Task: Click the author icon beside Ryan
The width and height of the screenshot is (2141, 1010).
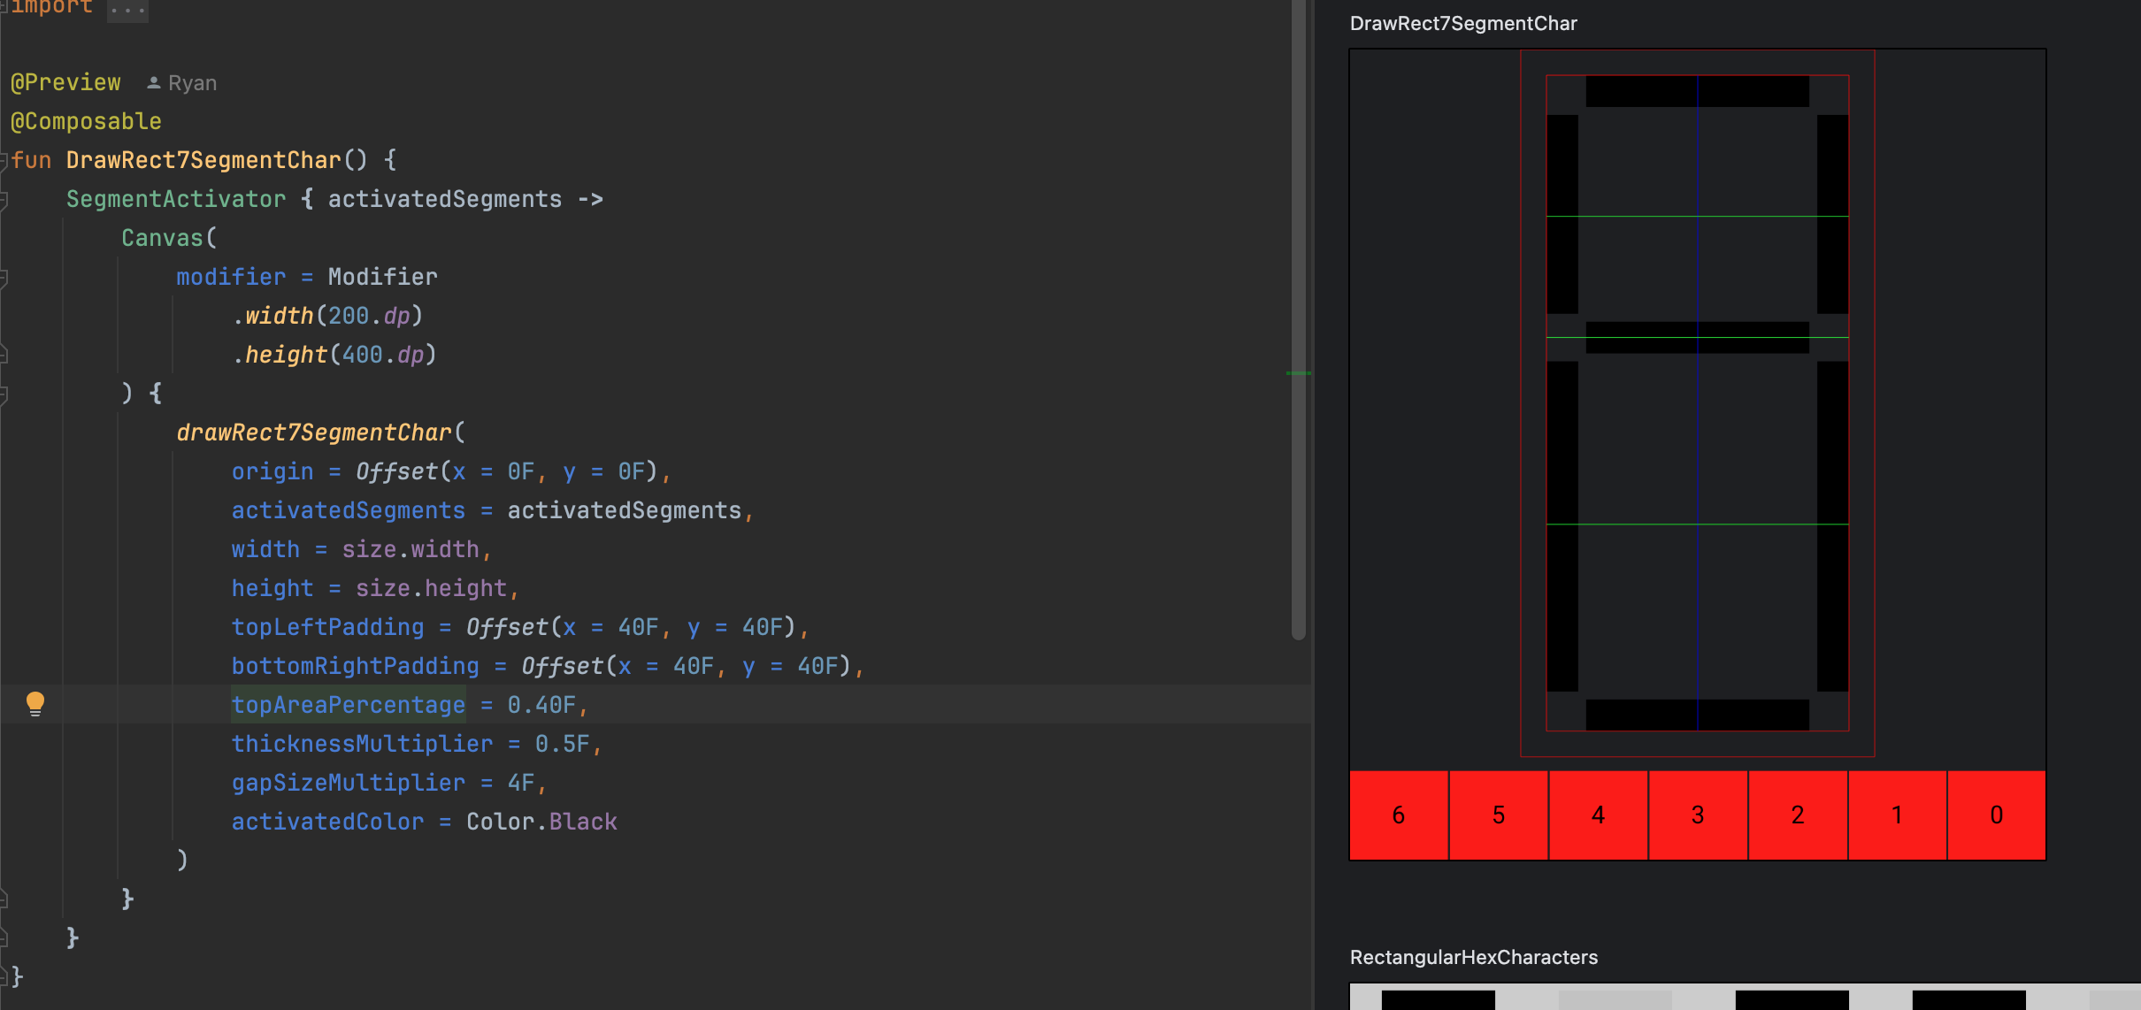Action: tap(153, 82)
